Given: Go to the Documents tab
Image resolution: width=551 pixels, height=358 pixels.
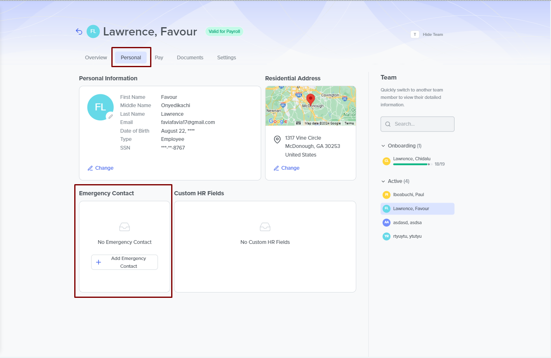Looking at the screenshot, I should click(190, 58).
